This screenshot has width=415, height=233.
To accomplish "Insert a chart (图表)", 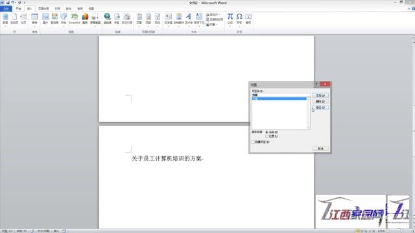I will coord(85,19).
